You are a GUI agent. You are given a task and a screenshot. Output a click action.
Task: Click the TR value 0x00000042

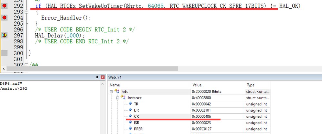click(201, 104)
